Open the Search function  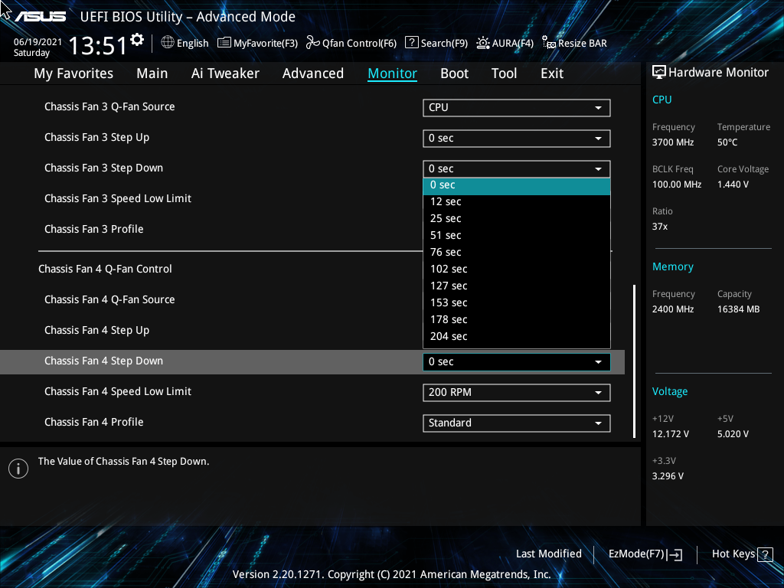point(436,43)
